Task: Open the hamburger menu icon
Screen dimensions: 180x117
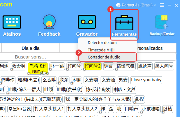Action: [x=162, y=5]
